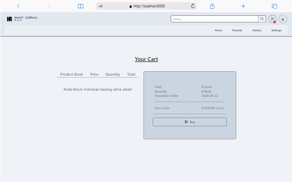
Task: Show all tabs overview icon
Action: coord(275,6)
